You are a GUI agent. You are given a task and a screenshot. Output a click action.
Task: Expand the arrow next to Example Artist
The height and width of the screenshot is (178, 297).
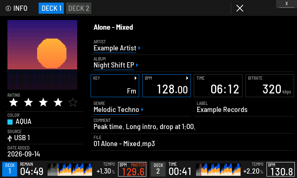(140, 48)
